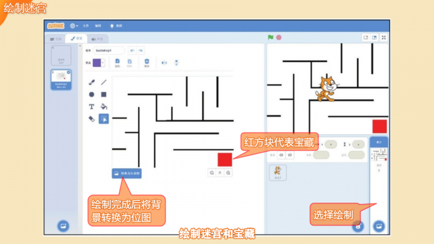Image resolution: width=434 pixels, height=244 pixels.
Task: Switch to large stage layout
Action: click(x=374, y=37)
